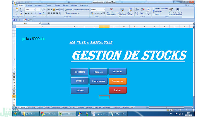207x117 pixels.
Task: Open the Insertion ribbon tab
Action: [29, 5]
